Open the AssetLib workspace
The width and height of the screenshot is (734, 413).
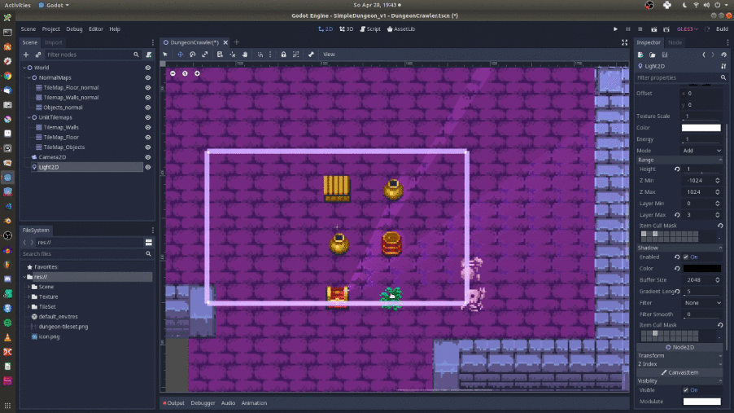(401, 29)
